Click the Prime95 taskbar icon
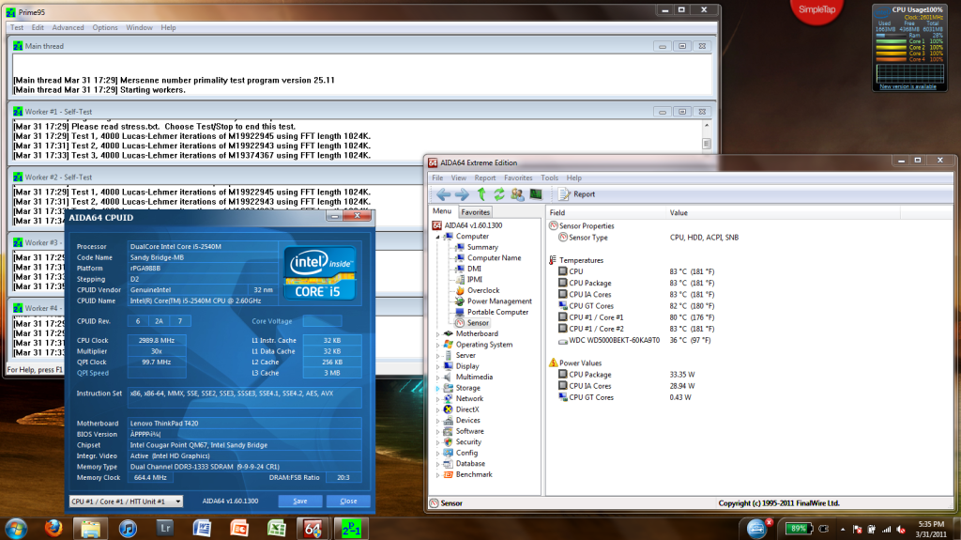This screenshot has height=540, width=961. [x=351, y=529]
